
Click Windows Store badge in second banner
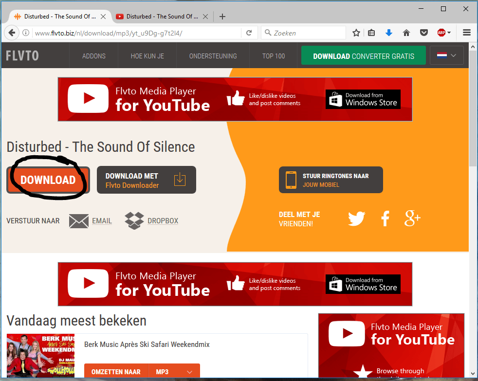[363, 284]
